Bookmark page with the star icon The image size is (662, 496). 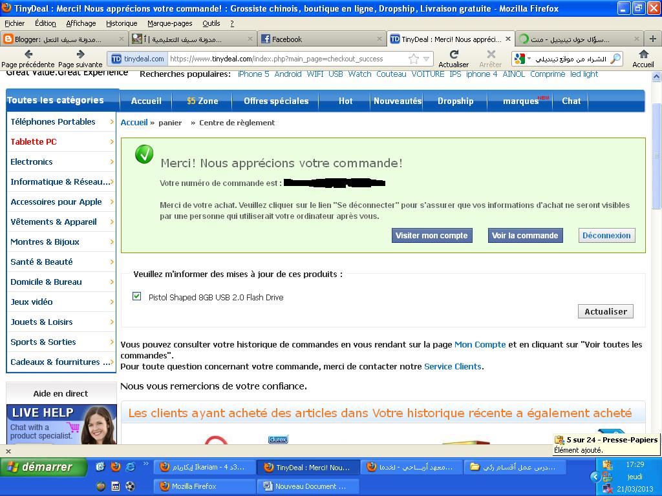click(x=414, y=59)
